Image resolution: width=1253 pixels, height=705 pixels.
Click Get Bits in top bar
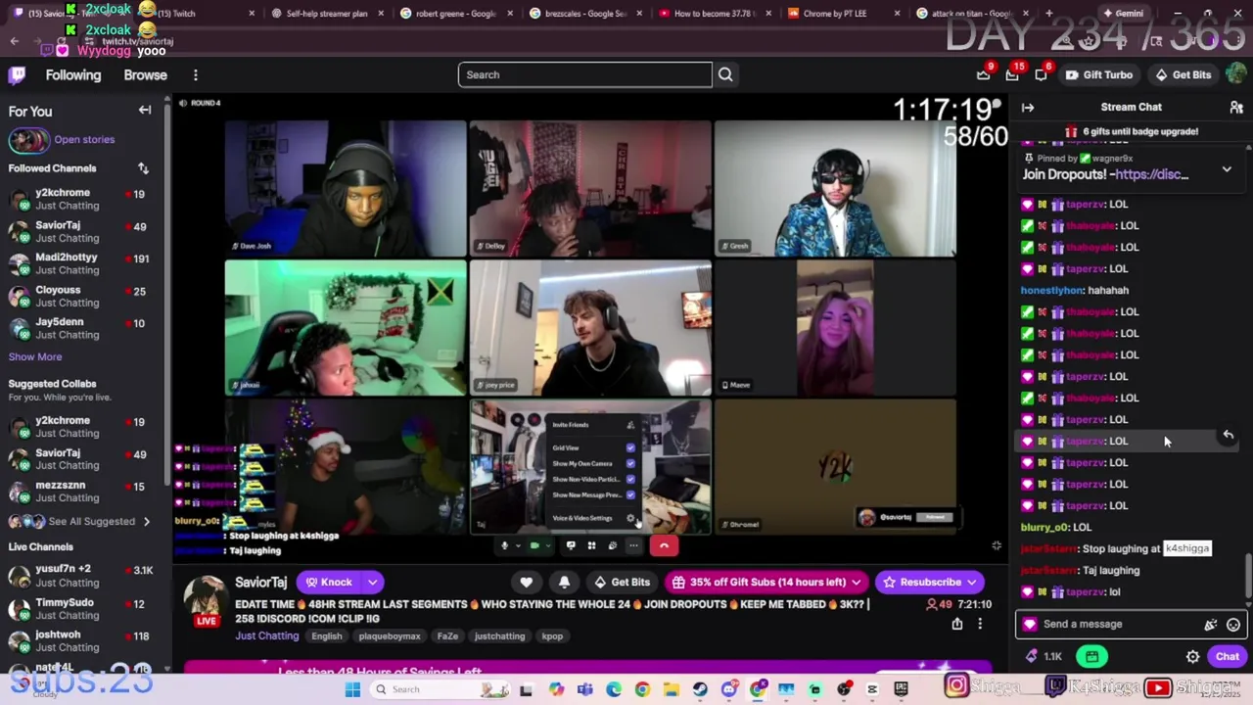click(x=1183, y=74)
